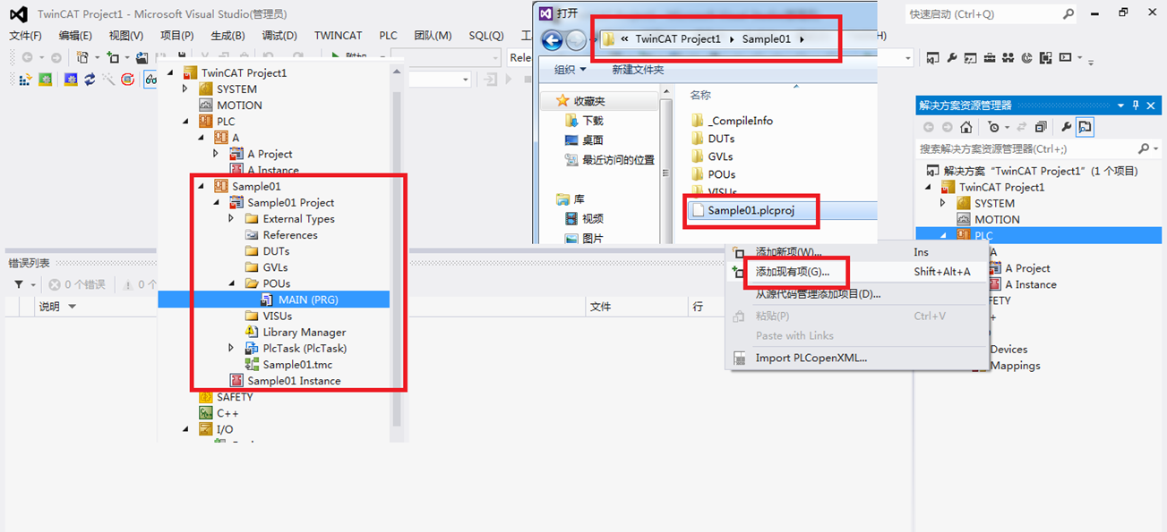The image size is (1167, 532).
Task: Click the New Project toolbar icon
Action: tap(82, 57)
